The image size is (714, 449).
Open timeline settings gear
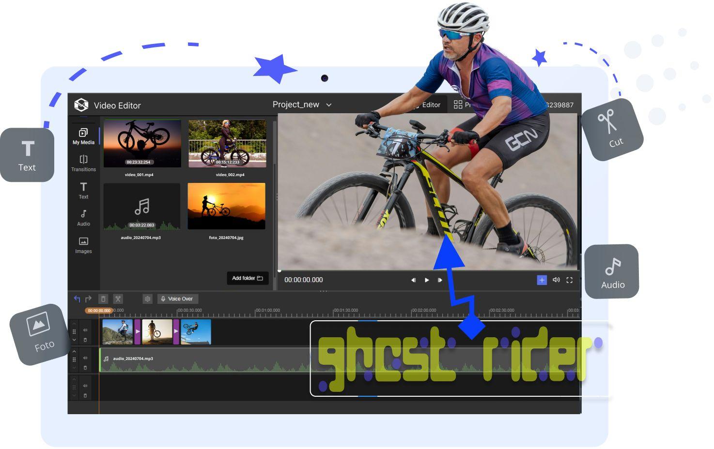pyautogui.click(x=147, y=299)
